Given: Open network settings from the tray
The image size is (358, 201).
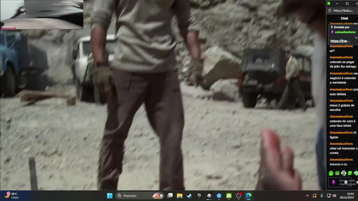Looking at the screenshot, I should pyautogui.click(x=329, y=196).
